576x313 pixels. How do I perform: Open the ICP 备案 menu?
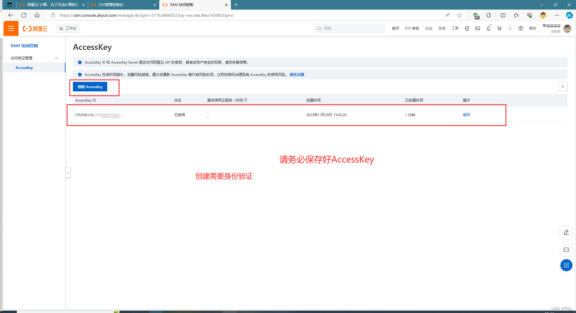tap(412, 28)
